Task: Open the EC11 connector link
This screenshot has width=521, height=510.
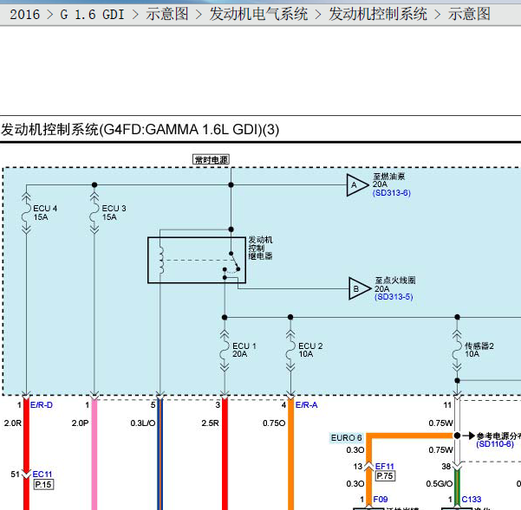Action: pos(42,474)
